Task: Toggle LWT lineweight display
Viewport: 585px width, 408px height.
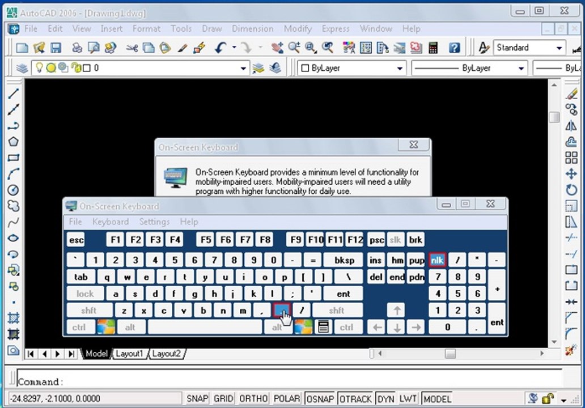Action: tap(408, 399)
